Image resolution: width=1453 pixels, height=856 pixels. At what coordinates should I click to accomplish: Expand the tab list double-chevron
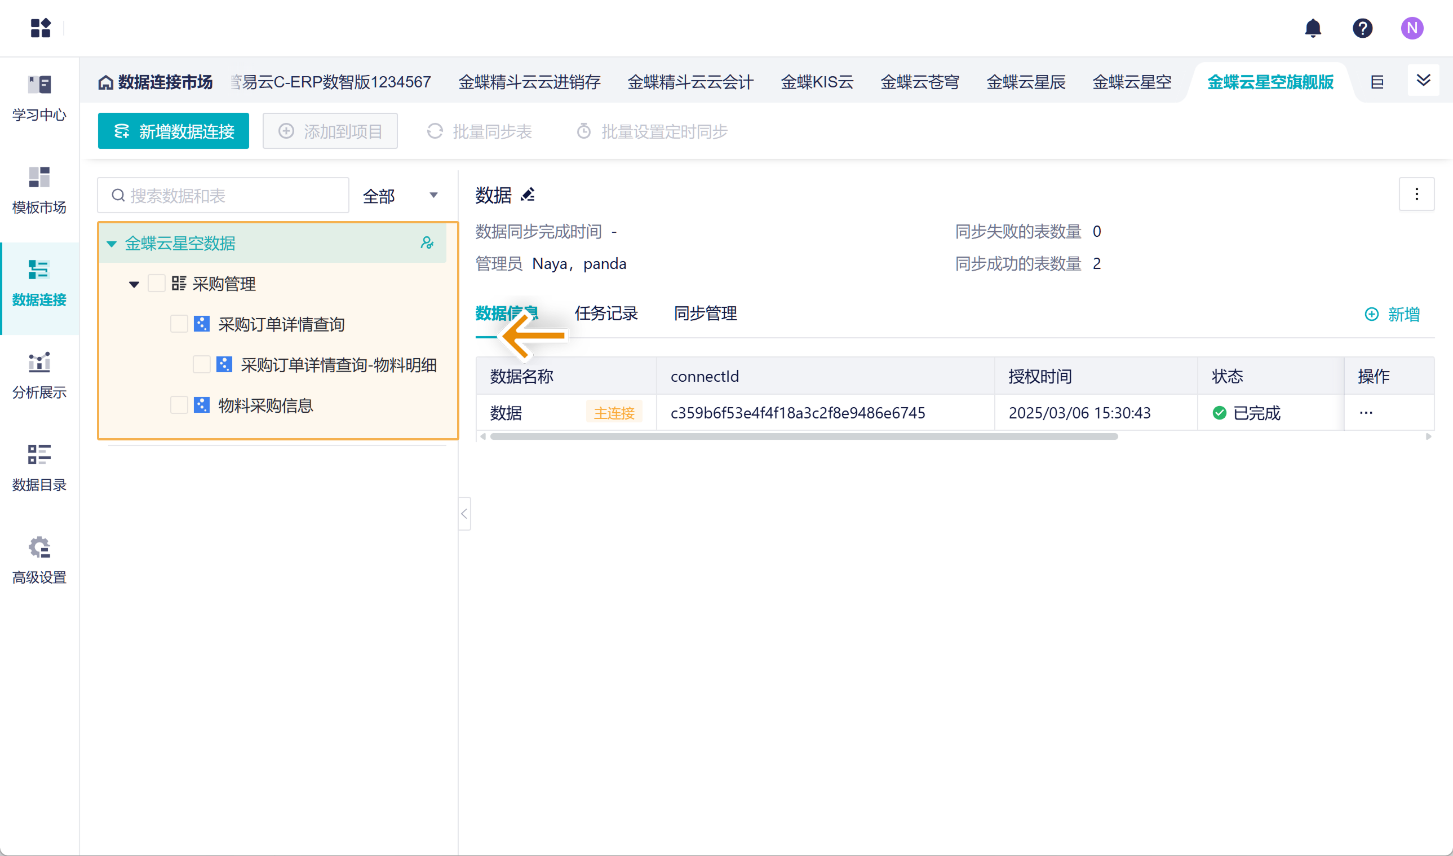coord(1423,81)
